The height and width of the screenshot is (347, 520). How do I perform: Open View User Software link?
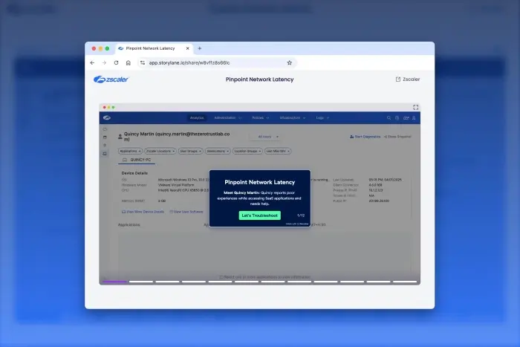(186, 212)
